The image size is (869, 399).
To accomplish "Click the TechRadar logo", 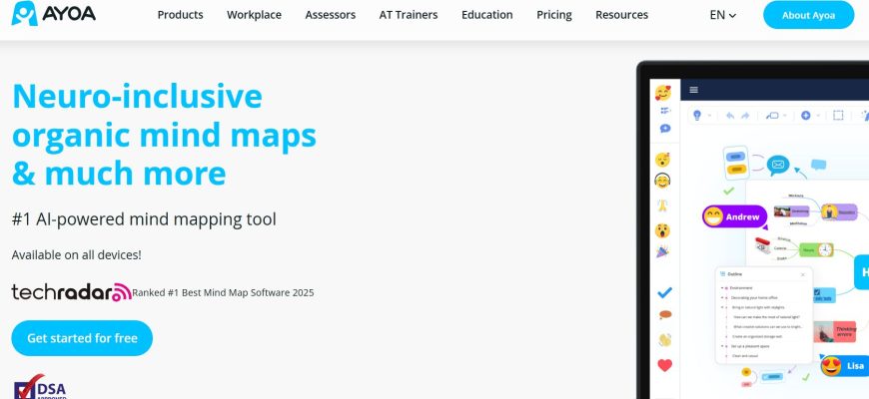I will pyautogui.click(x=71, y=292).
